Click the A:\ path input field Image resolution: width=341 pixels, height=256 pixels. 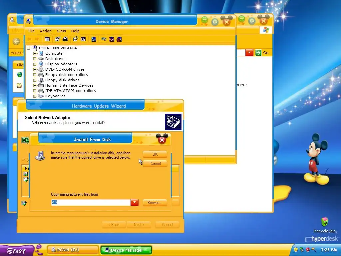91,202
